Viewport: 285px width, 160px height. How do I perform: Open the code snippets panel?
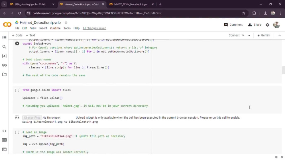[4, 131]
